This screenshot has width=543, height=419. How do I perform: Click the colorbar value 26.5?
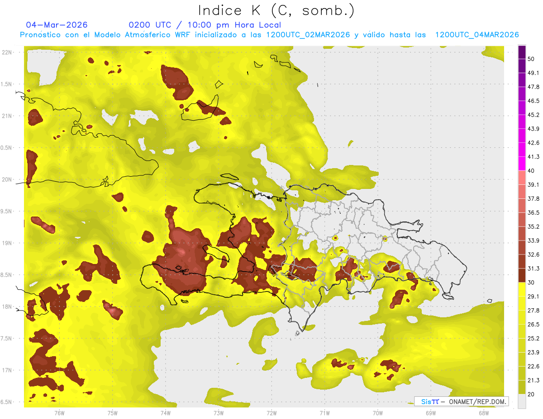tap(533, 325)
